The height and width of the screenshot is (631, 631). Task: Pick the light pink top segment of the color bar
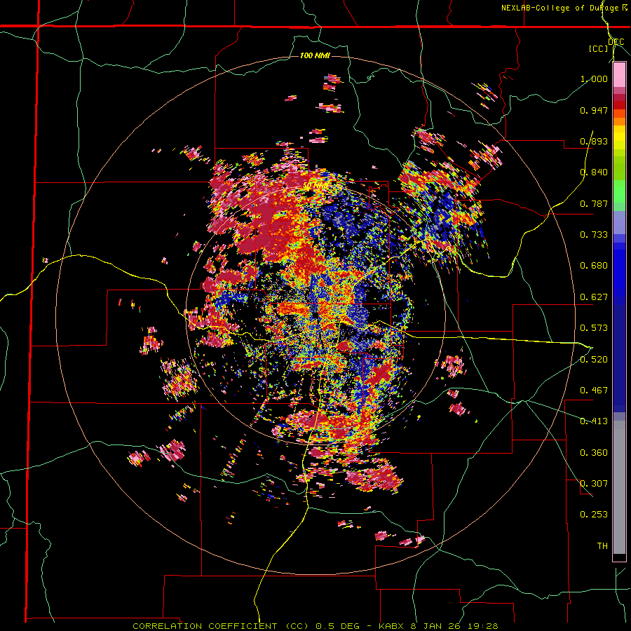point(619,75)
